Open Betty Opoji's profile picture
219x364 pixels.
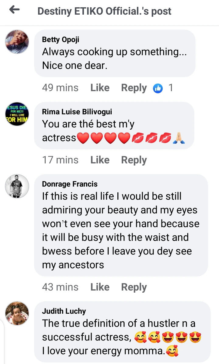pyautogui.click(x=17, y=42)
